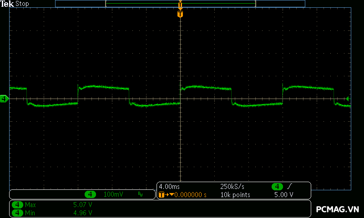364x218 pixels.
Task: Click the channel 4 ground reference marker
Action: (4, 99)
